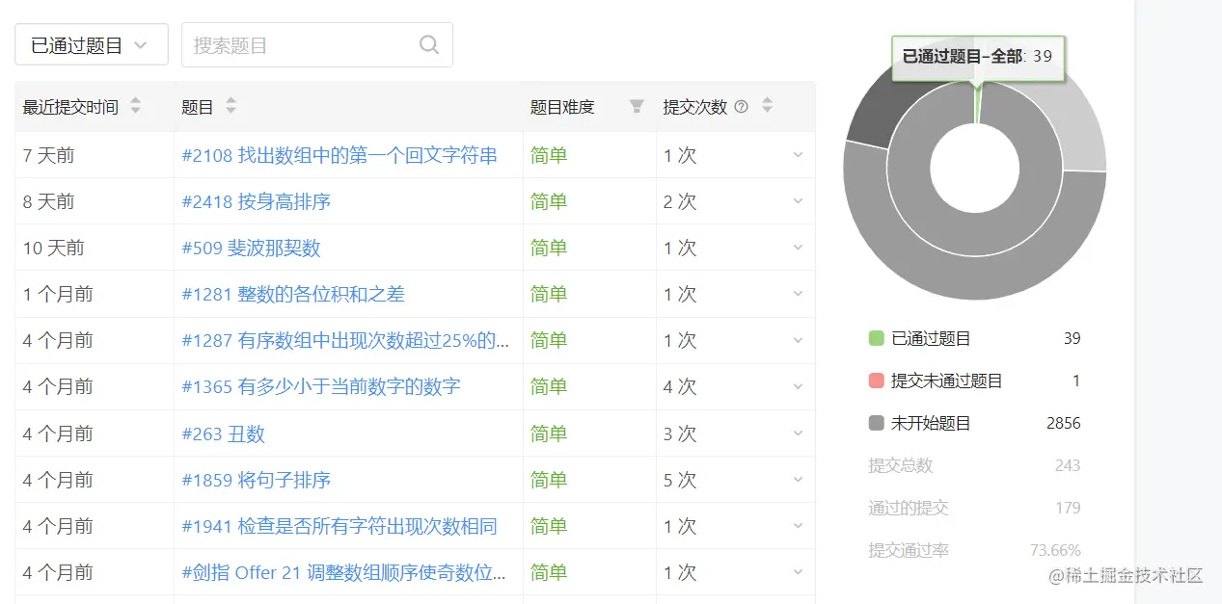Screen dimensions: 1222x604
Task: Click the 10 天前 time cell
Action: tap(54, 248)
